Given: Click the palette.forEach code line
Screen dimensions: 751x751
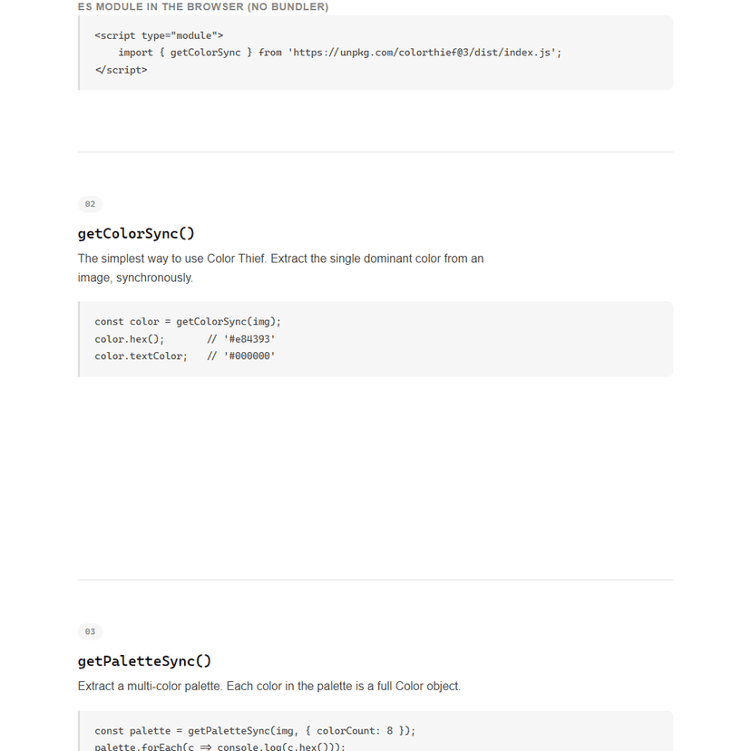Looking at the screenshot, I should click(x=219, y=746).
